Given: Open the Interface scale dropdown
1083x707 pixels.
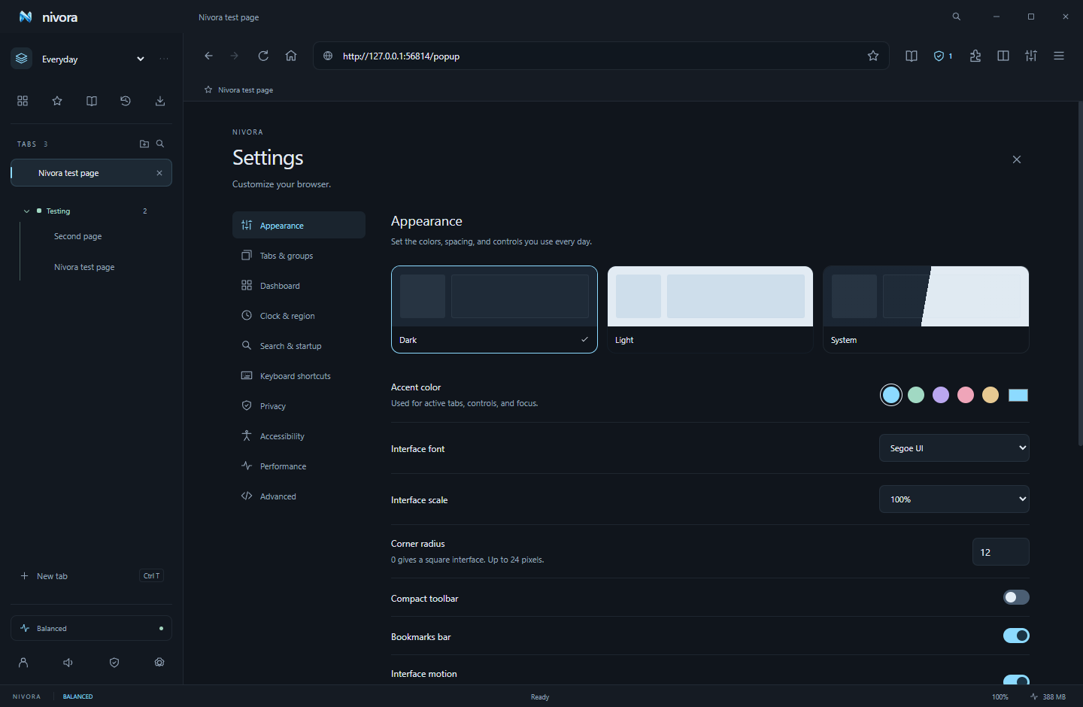Looking at the screenshot, I should tap(954, 499).
